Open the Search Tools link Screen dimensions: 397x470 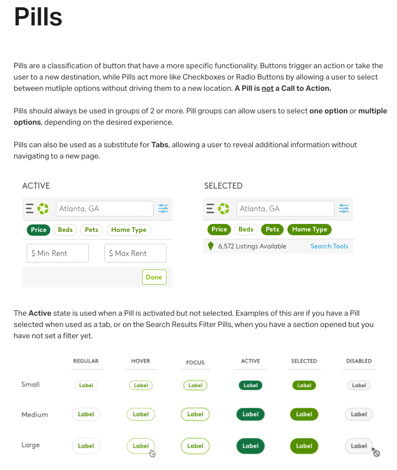(x=329, y=247)
